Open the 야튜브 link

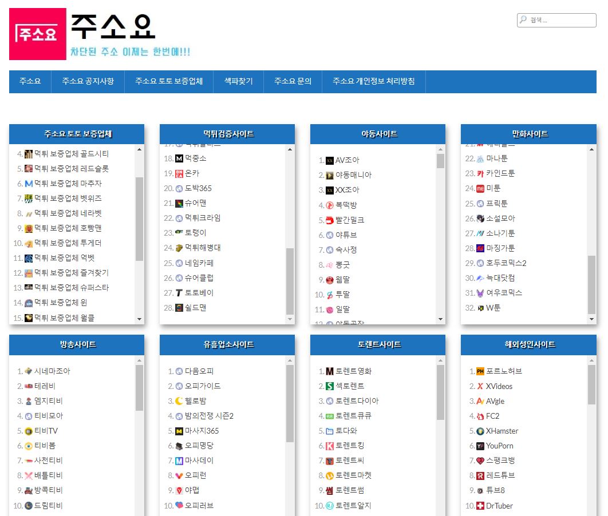click(346, 235)
